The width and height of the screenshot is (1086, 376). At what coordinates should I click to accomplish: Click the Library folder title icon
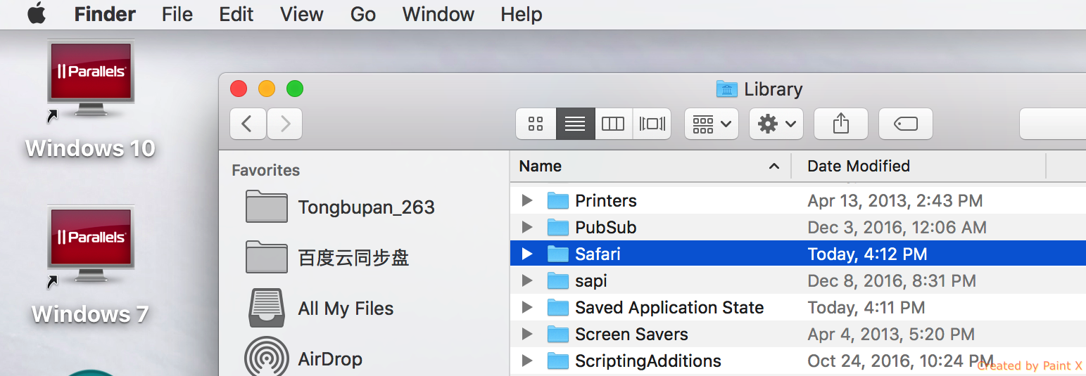point(726,89)
